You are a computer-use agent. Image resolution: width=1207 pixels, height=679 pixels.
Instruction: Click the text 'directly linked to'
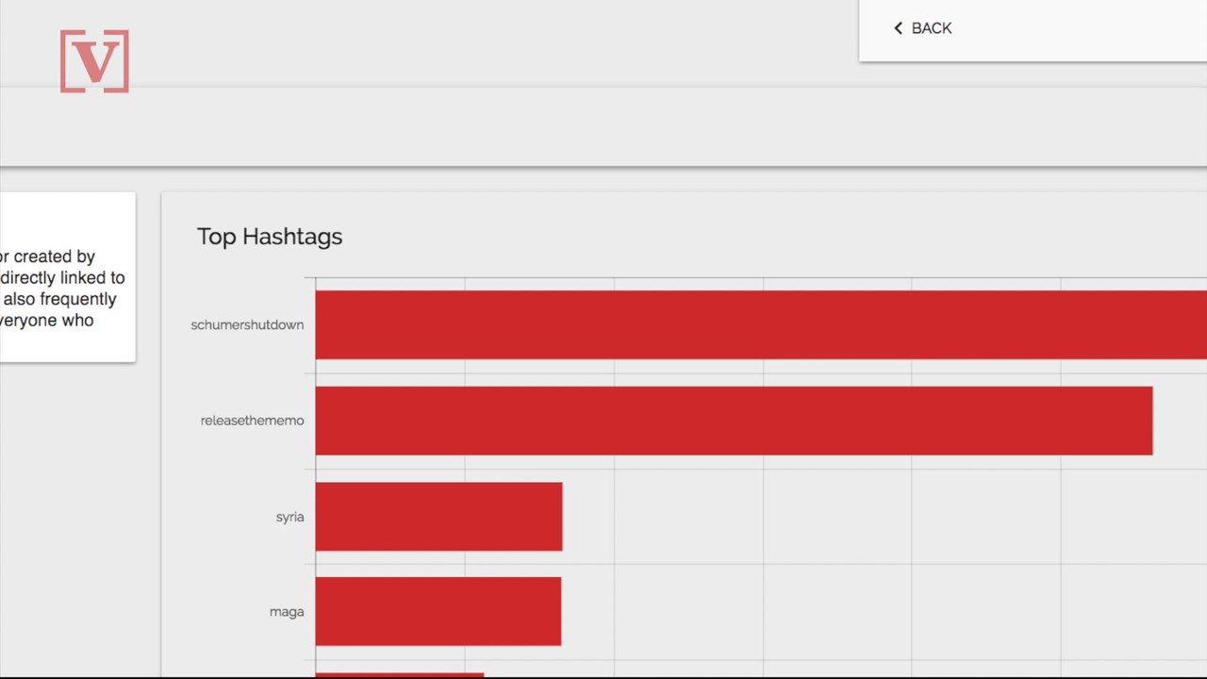[x=62, y=277]
